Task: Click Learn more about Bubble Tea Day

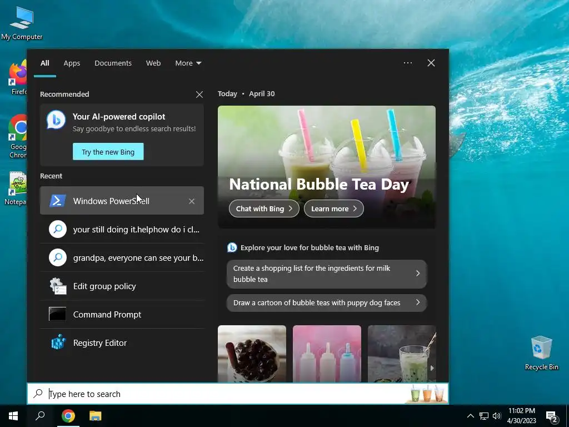Action: pyautogui.click(x=333, y=208)
